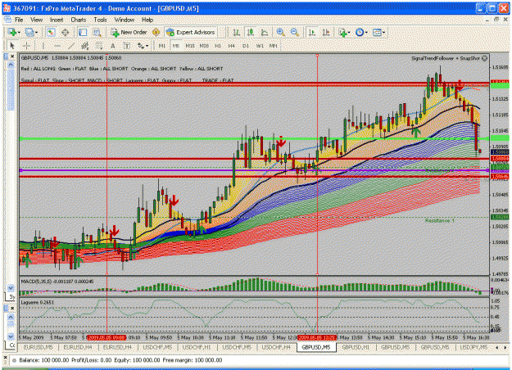Open the Window menu
Image resolution: width=512 pixels, height=370 pixels.
(124, 20)
